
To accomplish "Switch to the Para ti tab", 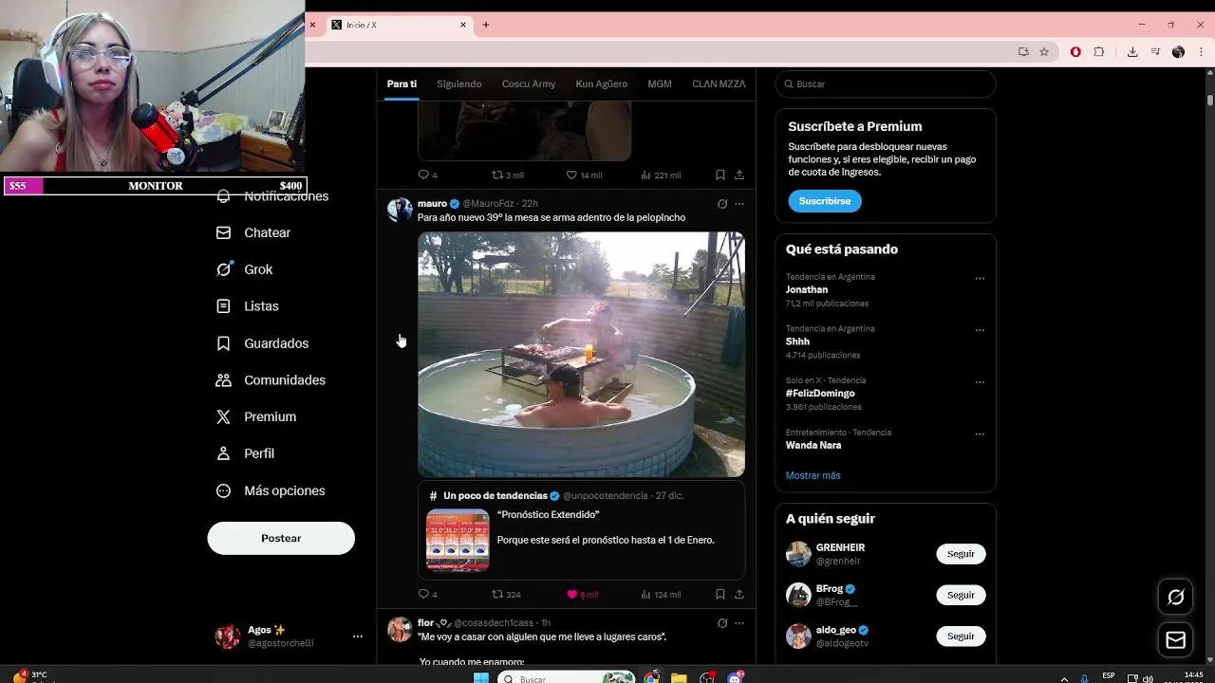I will [402, 83].
